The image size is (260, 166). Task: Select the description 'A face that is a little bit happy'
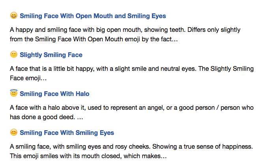132,73
